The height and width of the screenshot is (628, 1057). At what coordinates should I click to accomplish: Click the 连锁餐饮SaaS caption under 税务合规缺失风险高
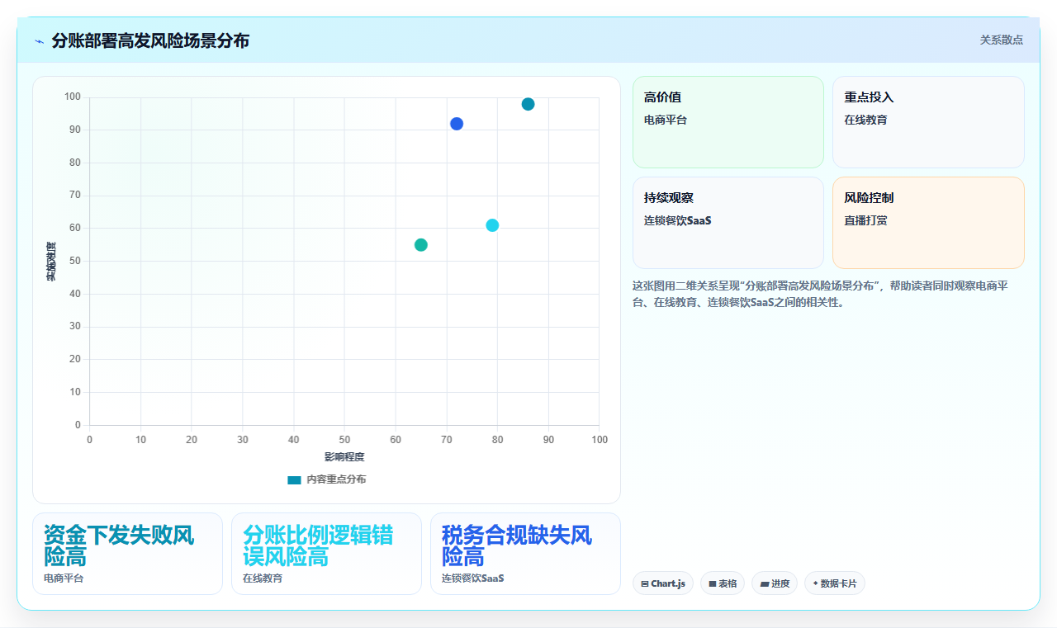tap(472, 578)
